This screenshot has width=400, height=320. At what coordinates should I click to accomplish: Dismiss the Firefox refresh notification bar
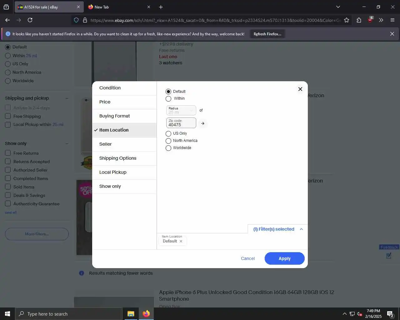point(392,34)
